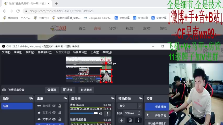
Task: Undock the 混音器 panel
Action: 113,99
